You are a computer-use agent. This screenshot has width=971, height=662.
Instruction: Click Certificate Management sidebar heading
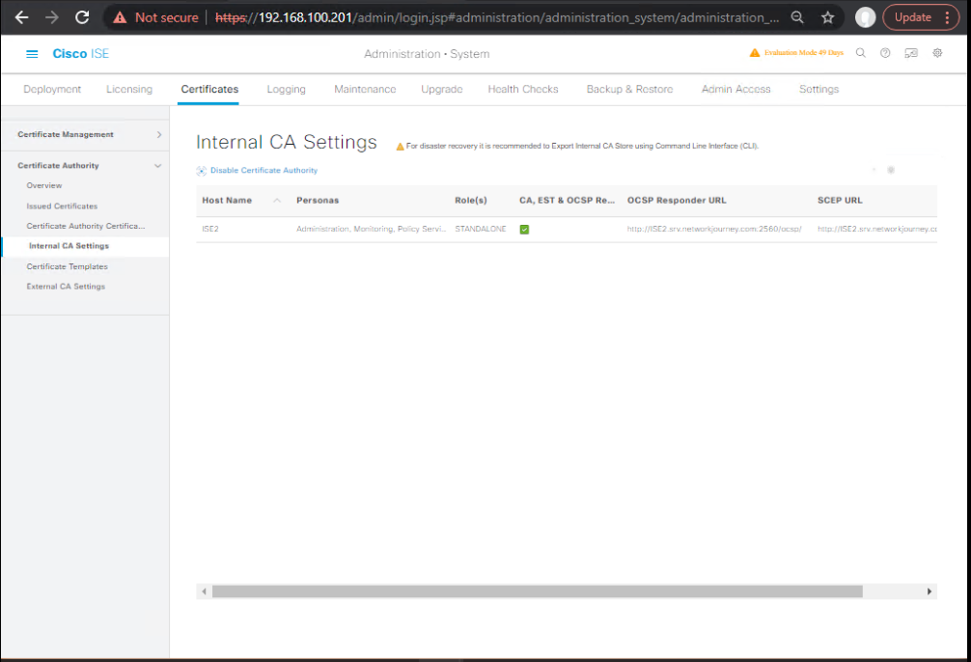(66, 134)
